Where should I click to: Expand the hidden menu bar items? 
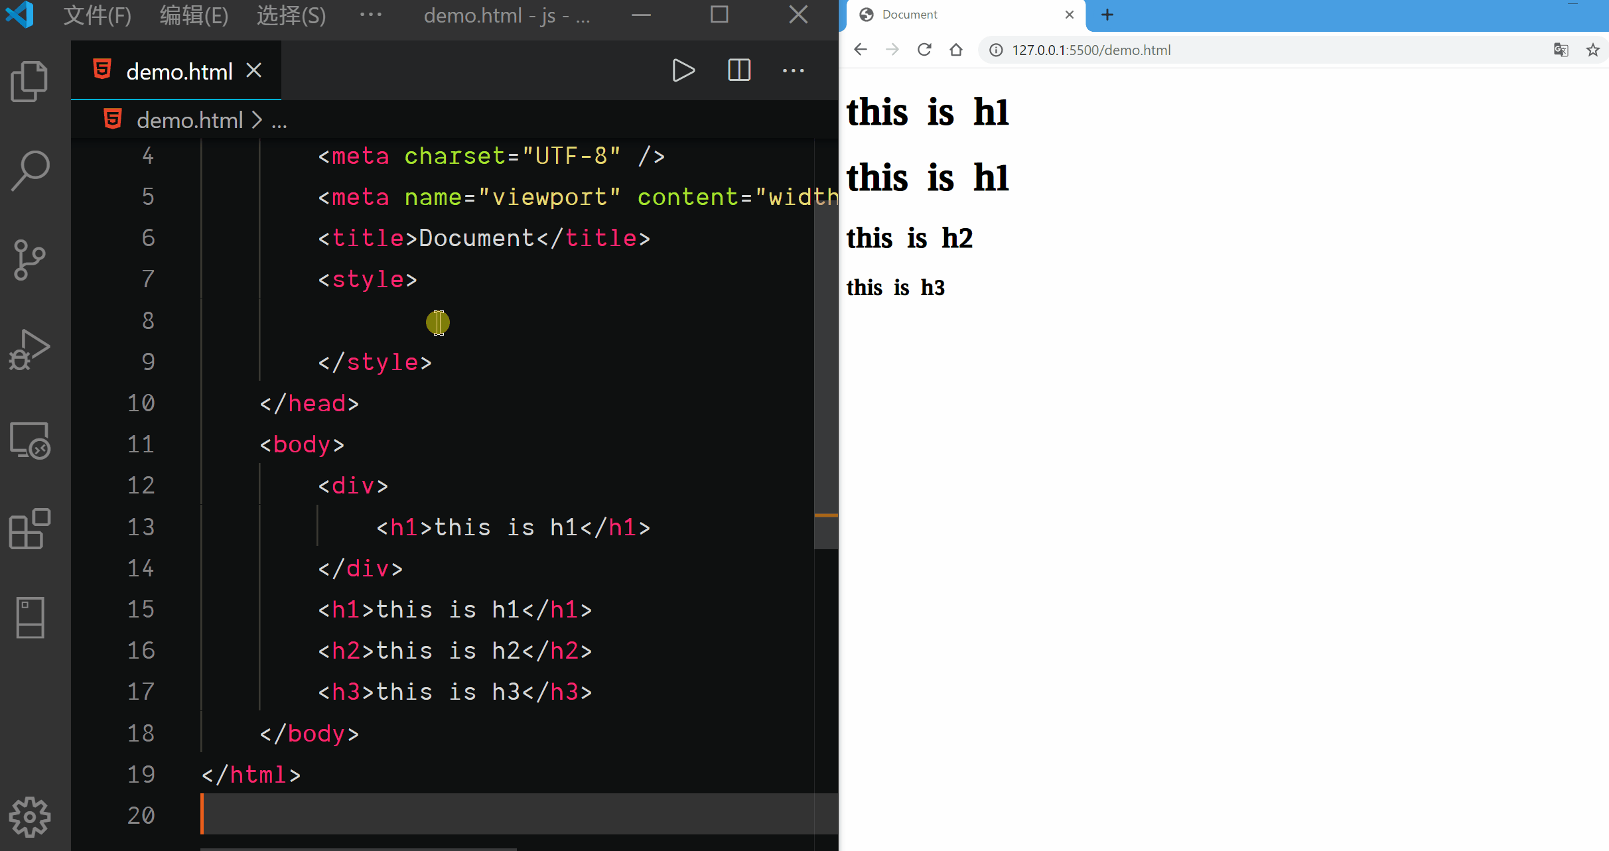370,15
